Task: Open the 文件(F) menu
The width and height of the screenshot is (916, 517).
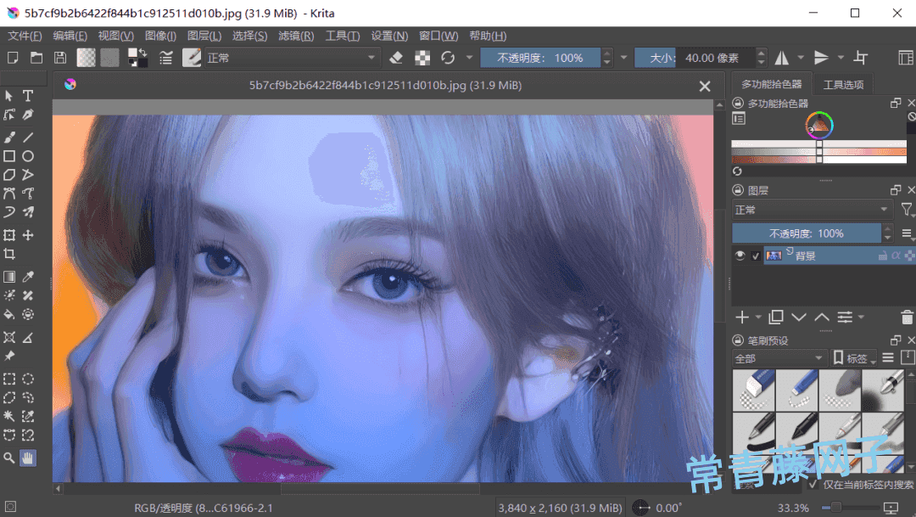Action: [25, 36]
